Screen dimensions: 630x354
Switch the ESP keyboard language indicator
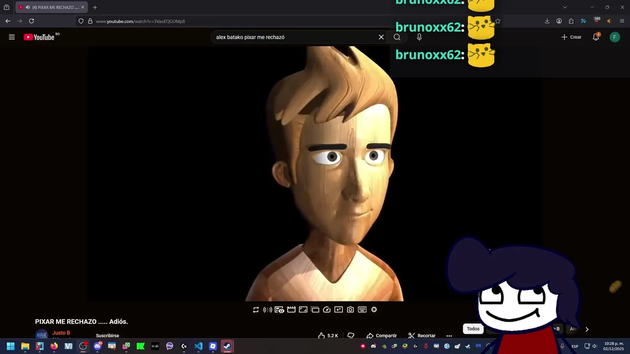[575, 347]
